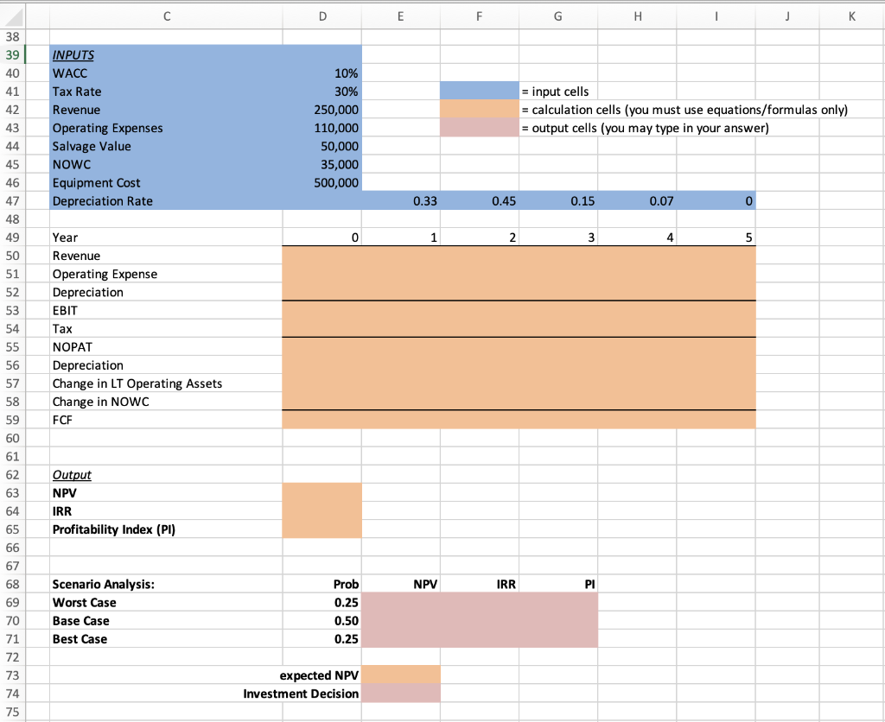
Task: Select the Worst Case probability 0.25 cell
Action: [x=322, y=603]
